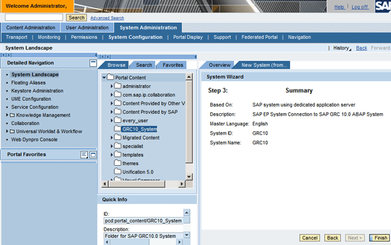Screen dimensions: 391x245
Task: Open the Federated Portal submenu
Action: click(259, 37)
